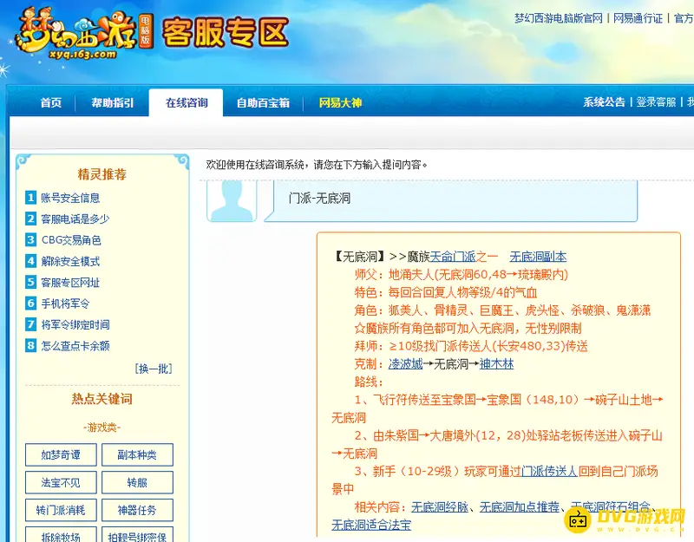Click the 热点关键词 heading
This screenshot has width=694, height=542.
tap(101, 399)
